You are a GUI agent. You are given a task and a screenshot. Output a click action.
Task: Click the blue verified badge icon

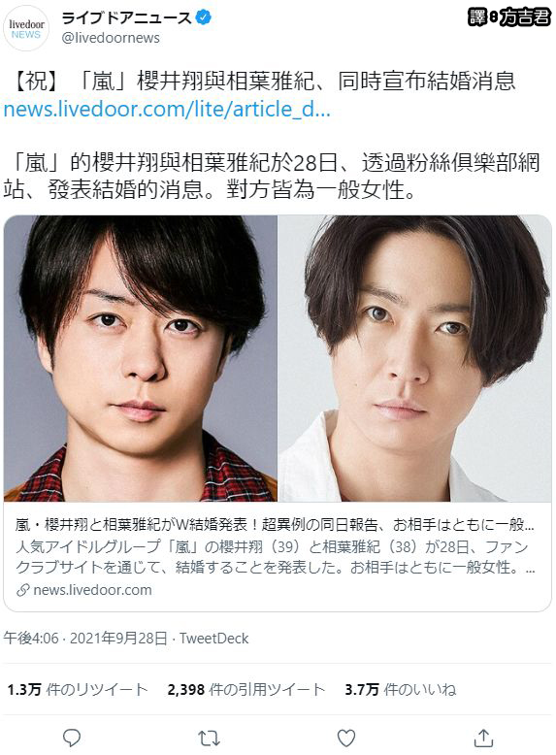[204, 17]
